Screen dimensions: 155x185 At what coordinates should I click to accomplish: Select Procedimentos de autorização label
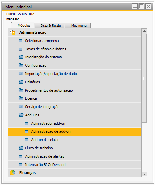[49, 90]
